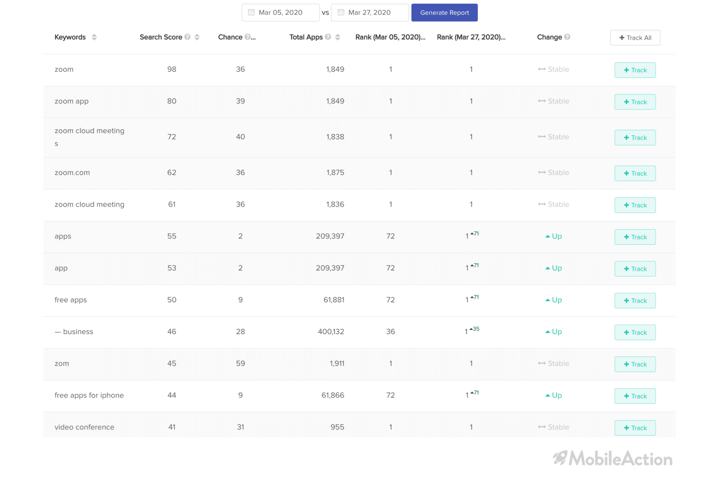Open Search Score help question icon
The height and width of the screenshot is (479, 719).
tap(187, 37)
